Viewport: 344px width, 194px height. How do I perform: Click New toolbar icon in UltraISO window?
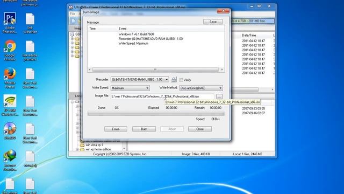click(x=73, y=21)
